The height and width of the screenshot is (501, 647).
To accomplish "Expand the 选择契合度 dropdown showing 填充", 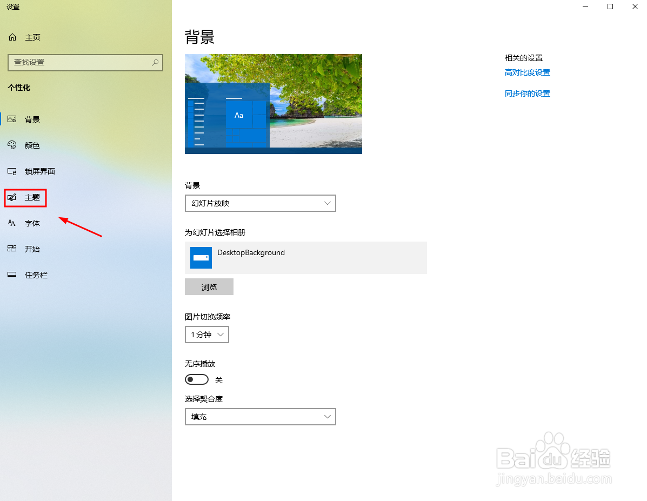I will click(x=260, y=416).
